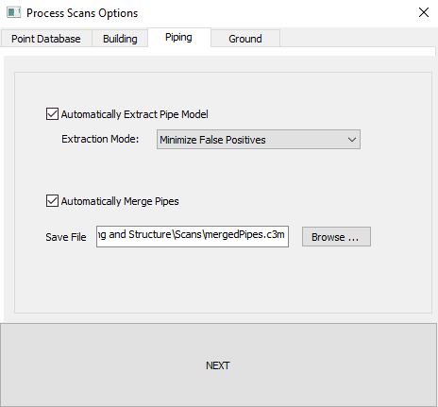Click the Browse button
The image size is (438, 407).
(x=336, y=237)
